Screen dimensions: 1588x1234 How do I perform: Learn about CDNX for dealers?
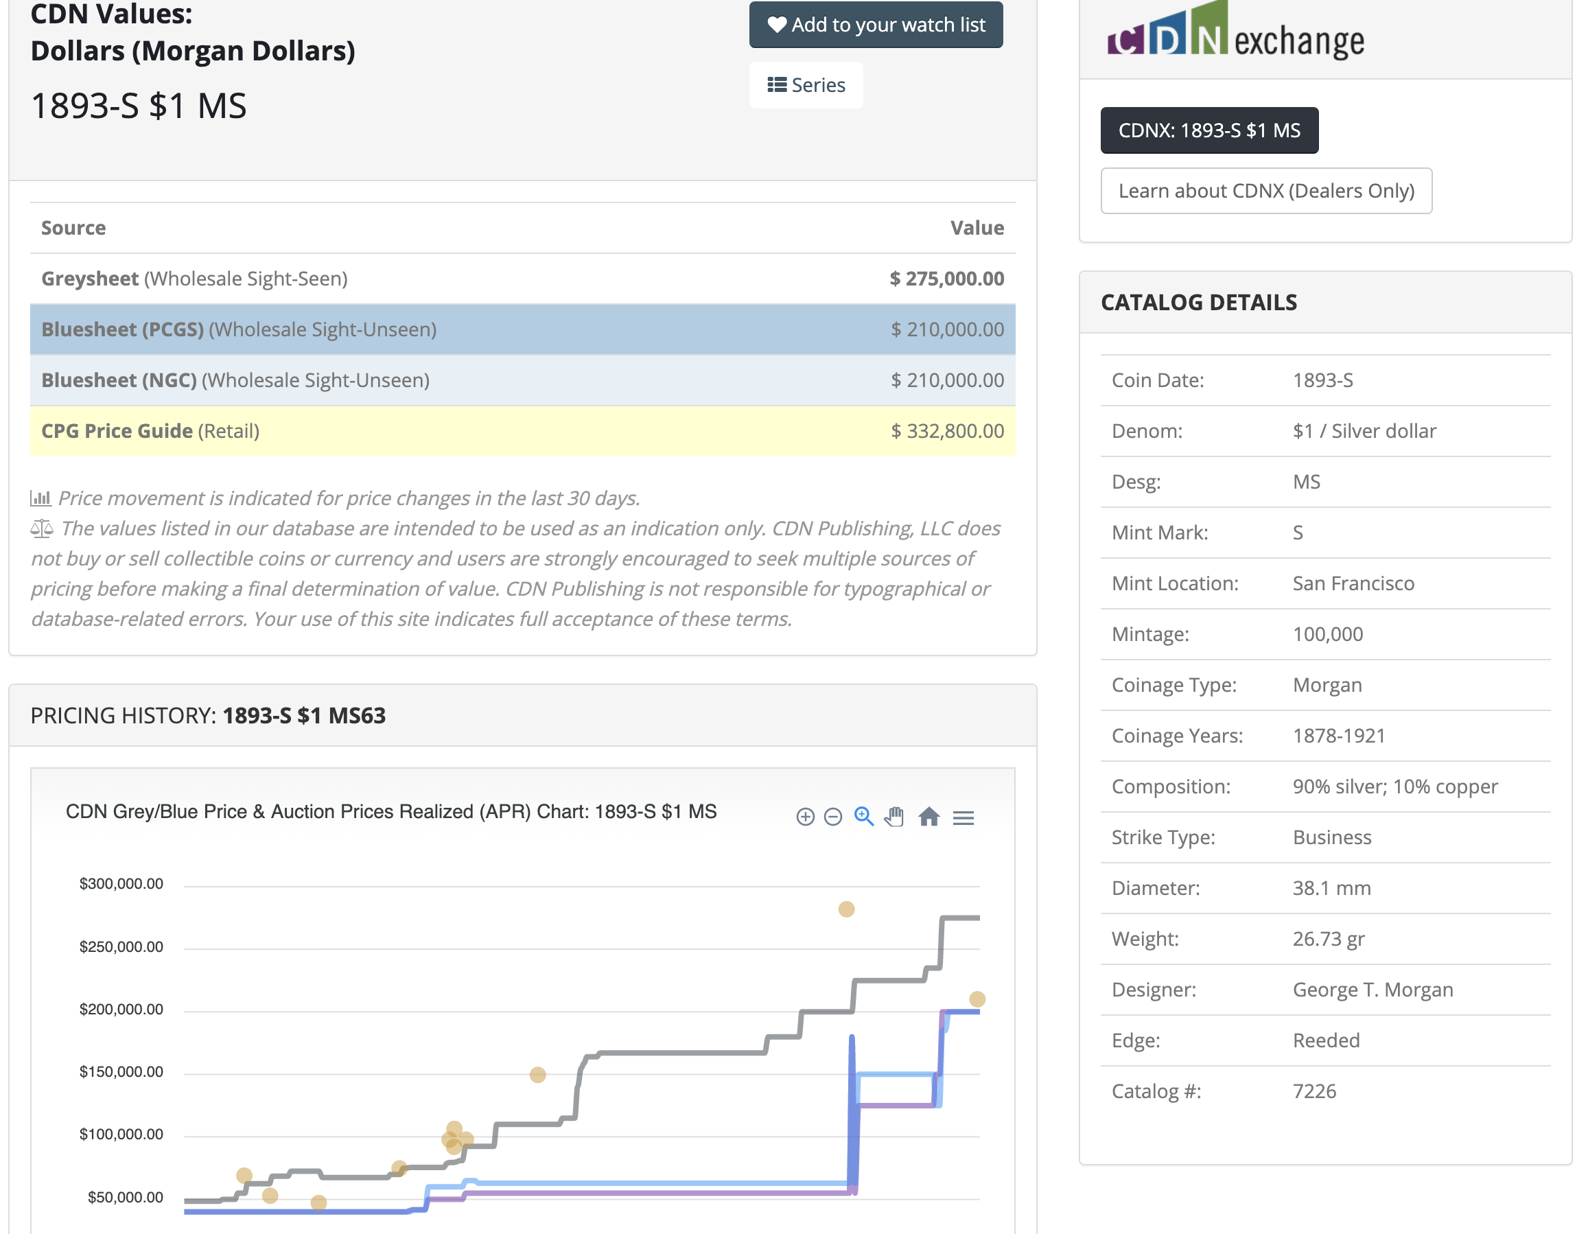[1267, 191]
